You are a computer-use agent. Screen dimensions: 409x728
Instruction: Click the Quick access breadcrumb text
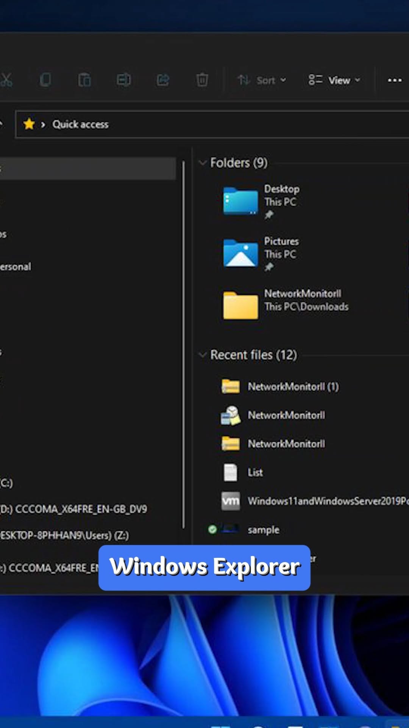point(81,124)
